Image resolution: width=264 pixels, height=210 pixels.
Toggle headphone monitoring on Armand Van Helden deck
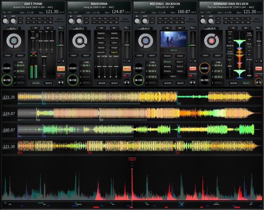258,82
